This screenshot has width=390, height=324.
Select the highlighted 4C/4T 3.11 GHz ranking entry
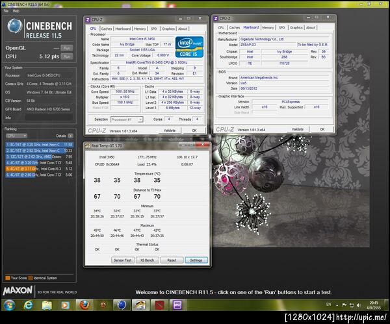pyautogui.click(x=39, y=169)
